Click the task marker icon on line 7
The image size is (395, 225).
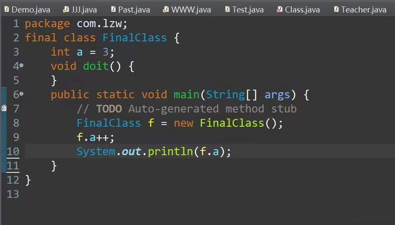(4, 108)
